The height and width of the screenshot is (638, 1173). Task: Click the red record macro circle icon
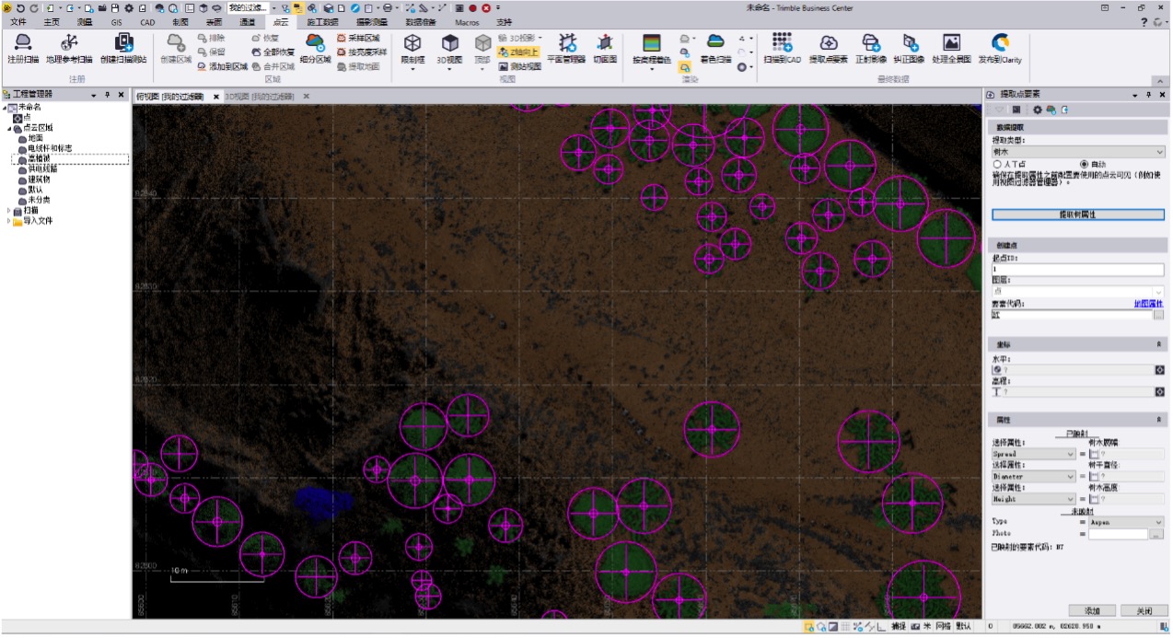[473, 7]
